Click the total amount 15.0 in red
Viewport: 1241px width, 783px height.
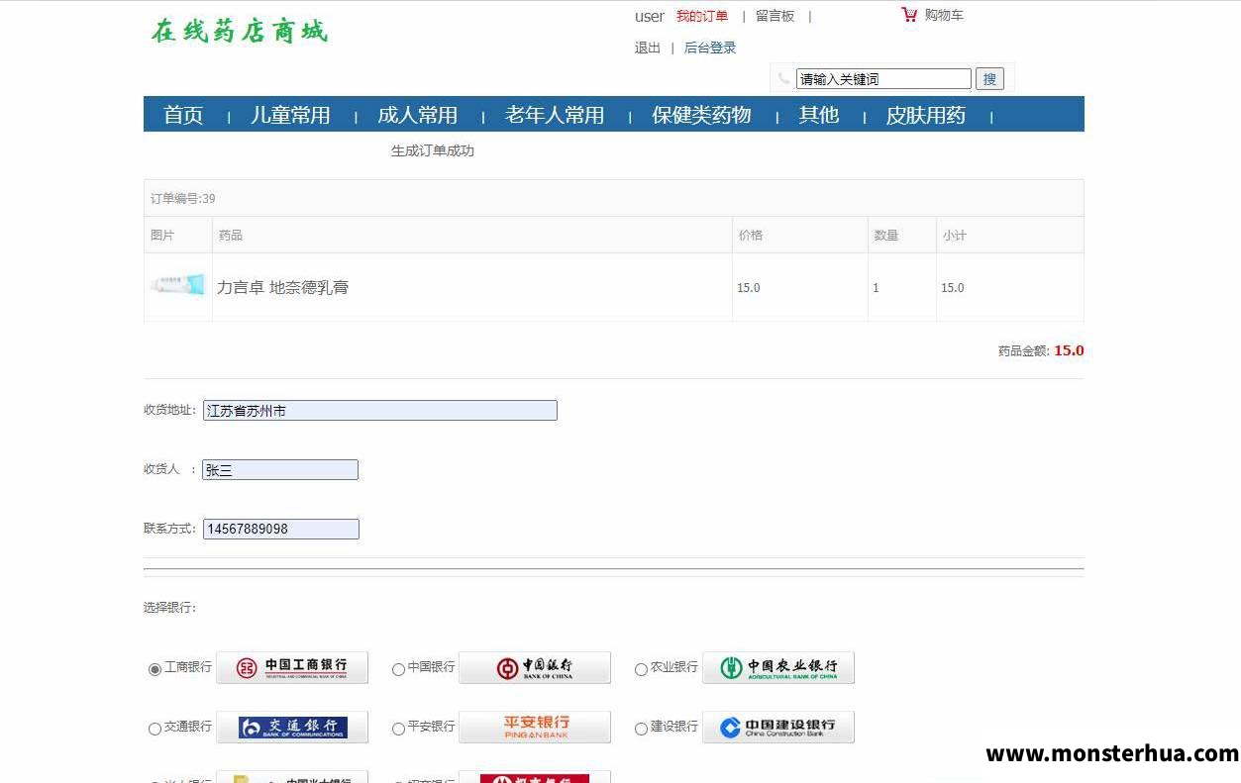click(x=1069, y=350)
